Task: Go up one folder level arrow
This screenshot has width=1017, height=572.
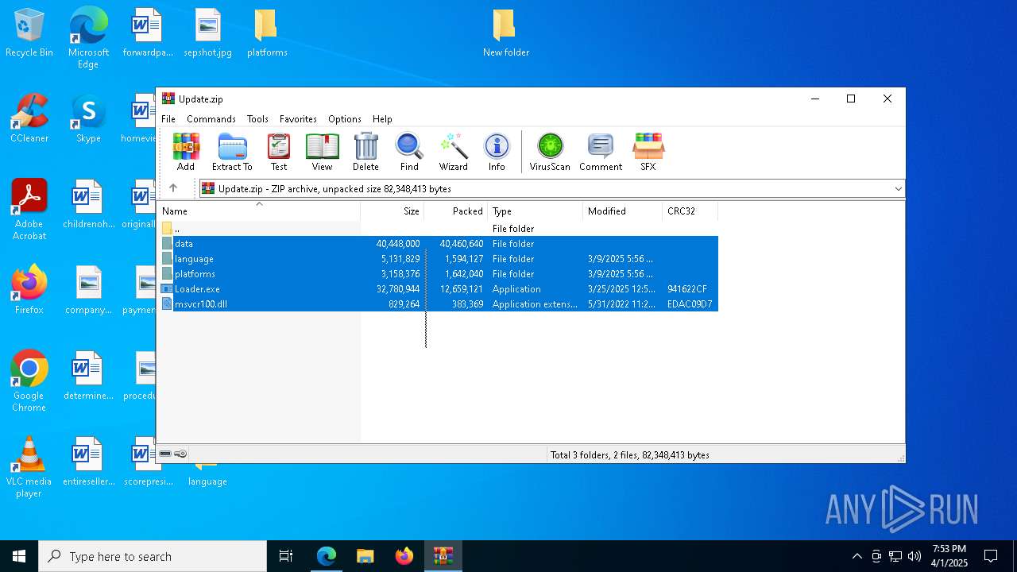Action: 173,188
